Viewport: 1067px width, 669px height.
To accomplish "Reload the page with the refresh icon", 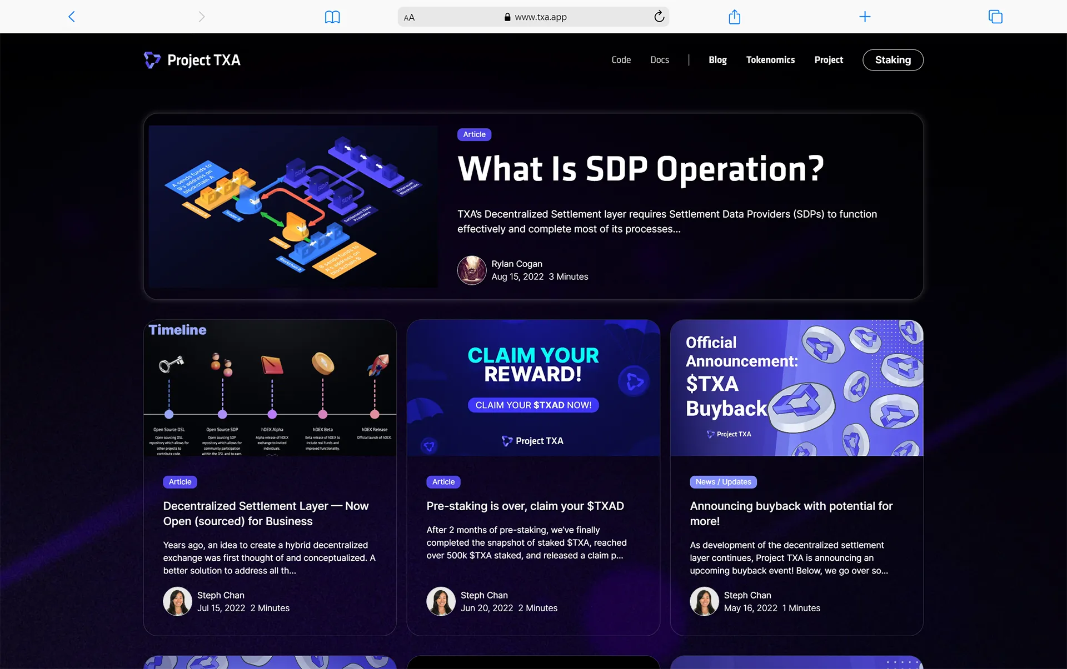I will point(659,17).
